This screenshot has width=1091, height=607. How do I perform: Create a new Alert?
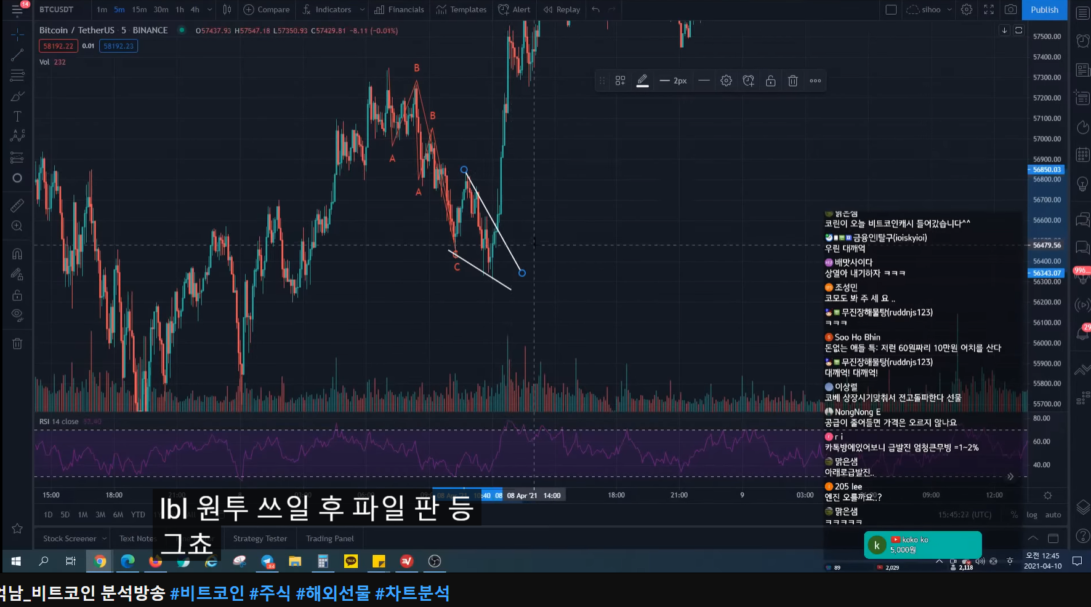click(x=514, y=9)
